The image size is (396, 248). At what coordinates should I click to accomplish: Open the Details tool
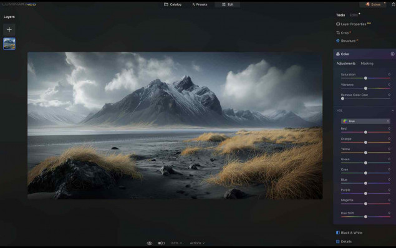344,241
